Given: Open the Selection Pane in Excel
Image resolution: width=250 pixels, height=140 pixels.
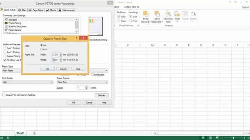Looking at the screenshot, I should [x=168, y=17].
